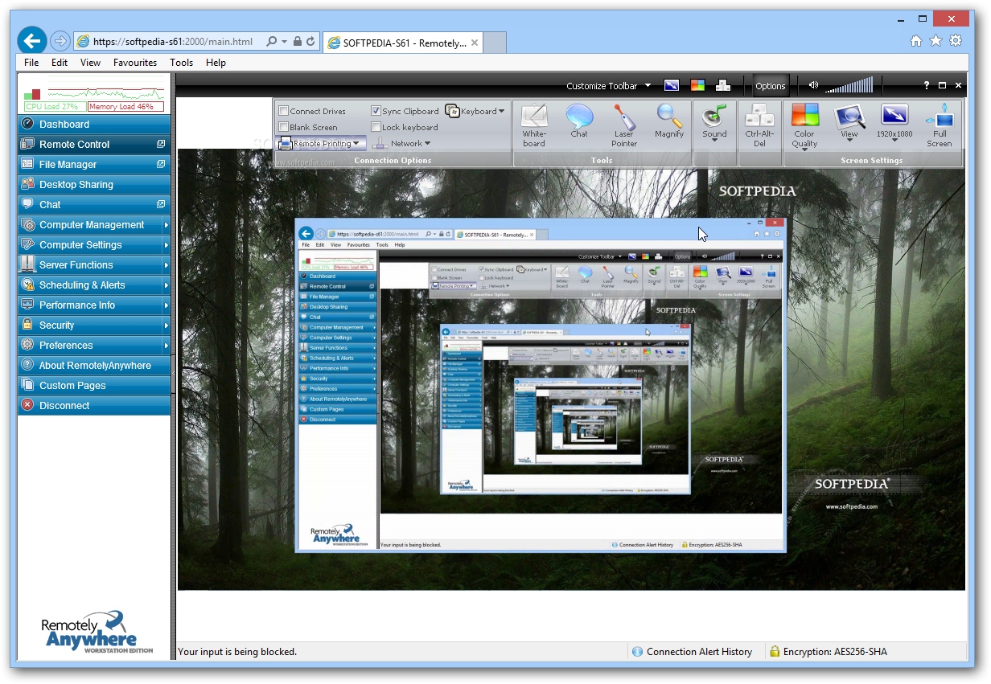991x684 pixels.
Task: Launch the Chat tool in toolbar
Action: pyautogui.click(x=579, y=122)
